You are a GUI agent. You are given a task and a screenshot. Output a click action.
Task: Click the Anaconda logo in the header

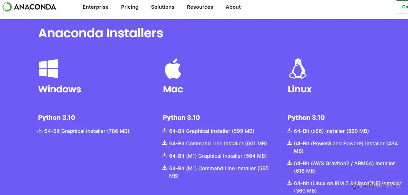(x=30, y=7)
